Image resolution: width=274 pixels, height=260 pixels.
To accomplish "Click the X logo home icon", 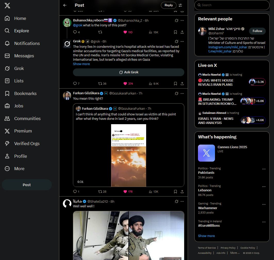I will (x=7, y=6).
